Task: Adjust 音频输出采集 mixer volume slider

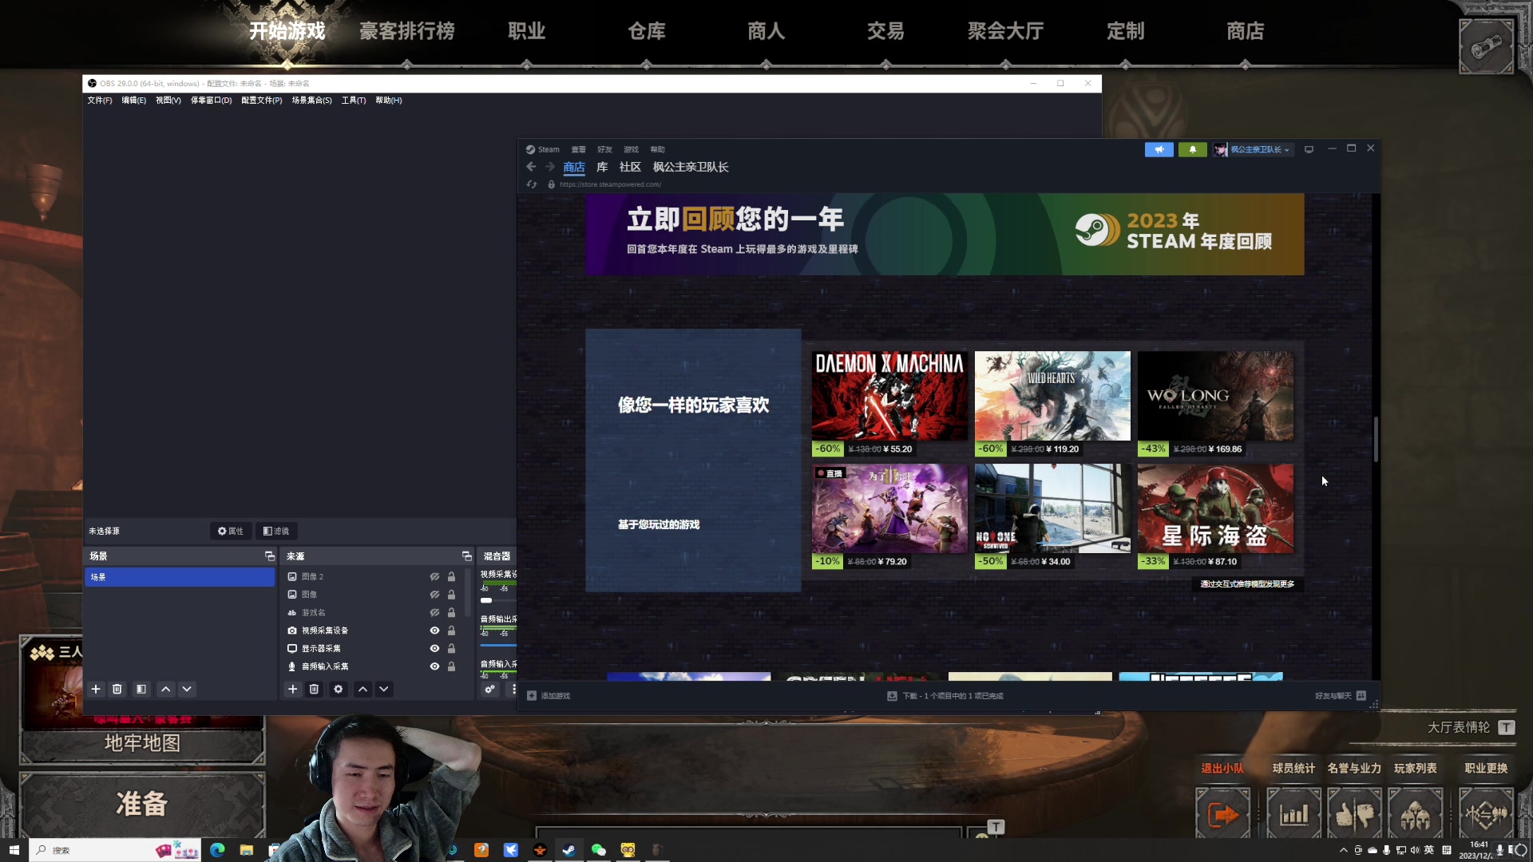Action: pos(498,645)
